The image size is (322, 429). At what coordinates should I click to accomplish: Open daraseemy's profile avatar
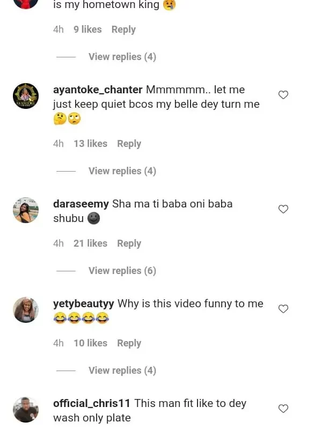click(26, 210)
